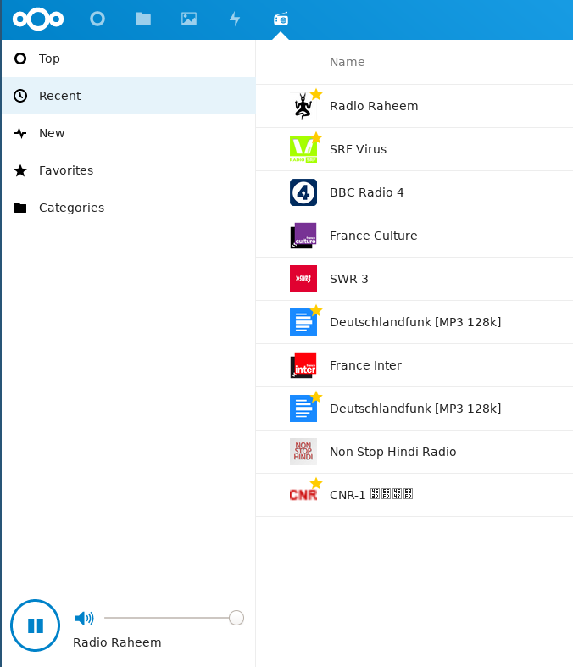Screen dimensions: 573x667
Task: Select the Top menu entry
Action: (x=129, y=58)
